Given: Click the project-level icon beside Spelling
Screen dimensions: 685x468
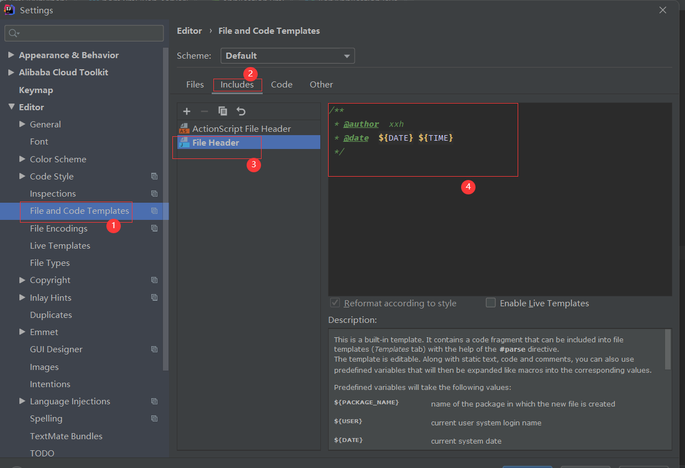Looking at the screenshot, I should coord(154,419).
